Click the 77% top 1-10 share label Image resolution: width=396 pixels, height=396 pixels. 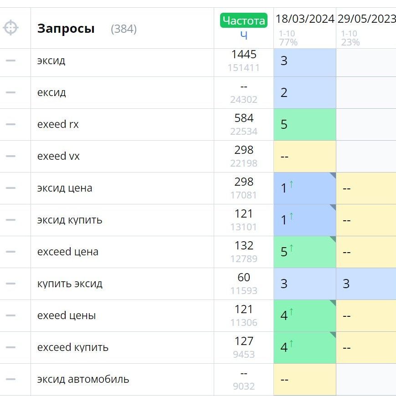(x=288, y=42)
